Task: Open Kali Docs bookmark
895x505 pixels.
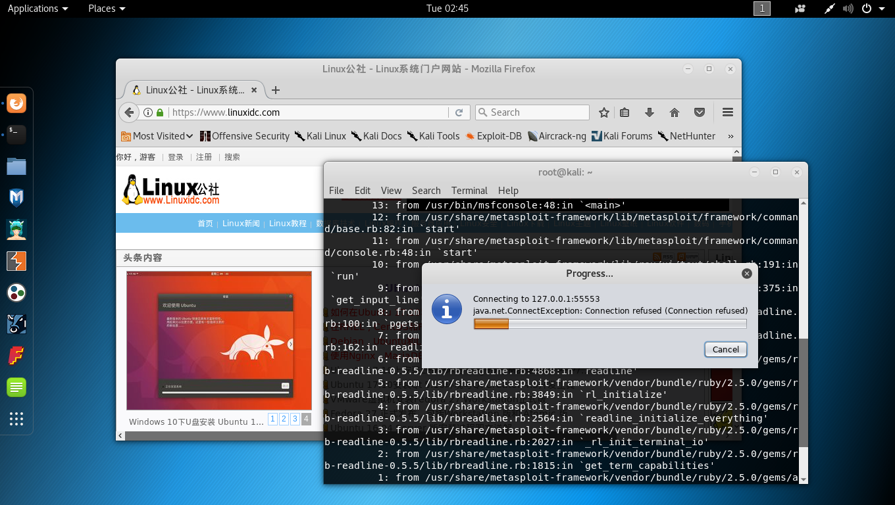Action: (x=376, y=136)
